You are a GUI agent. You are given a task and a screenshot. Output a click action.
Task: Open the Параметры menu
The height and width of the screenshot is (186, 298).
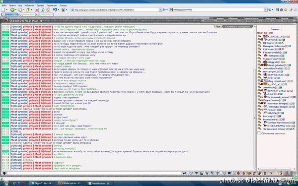tap(52, 5)
